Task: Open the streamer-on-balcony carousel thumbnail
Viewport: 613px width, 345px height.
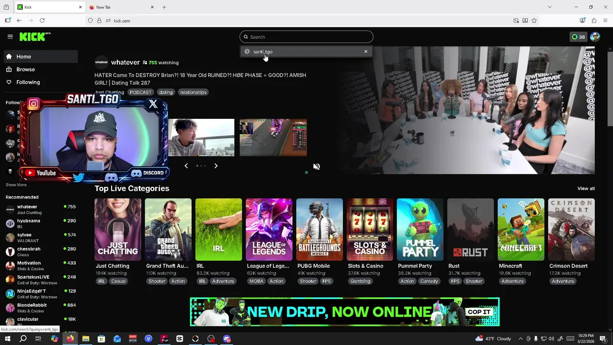Action: 201,138
